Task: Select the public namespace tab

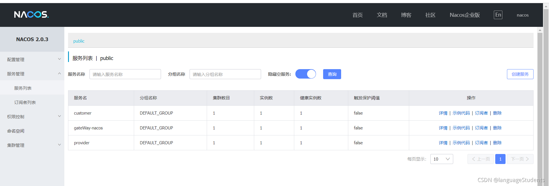Action: tap(79, 41)
